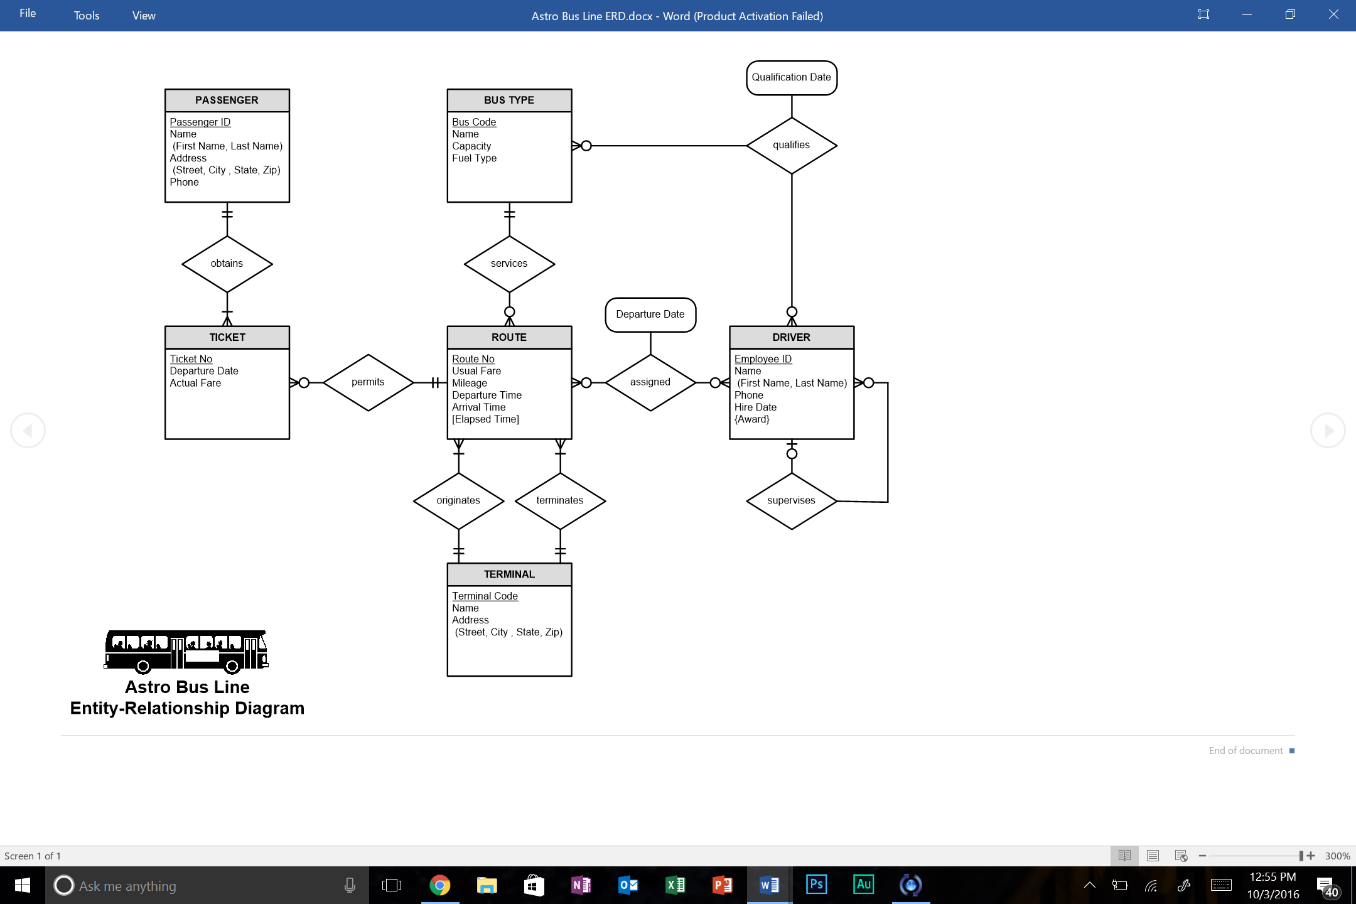Open Adobe Audition from the taskbar

(863, 885)
